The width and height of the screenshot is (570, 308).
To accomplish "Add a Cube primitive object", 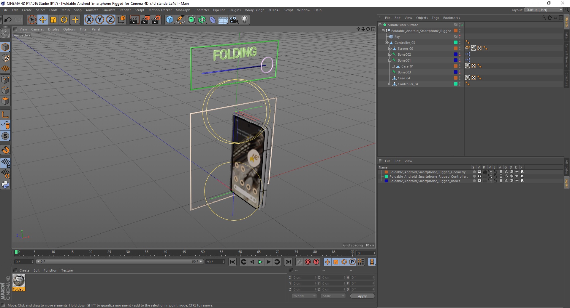I will pos(170,20).
